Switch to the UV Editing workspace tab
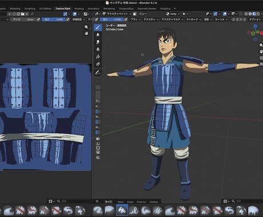 click(45, 9)
